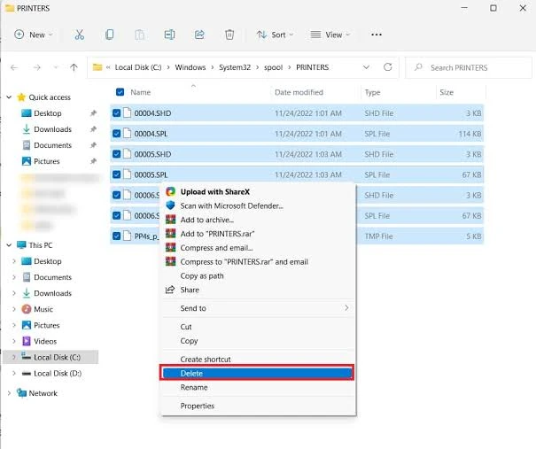Click the Delete trash can toolbar icon
The height and width of the screenshot is (449, 536).
tap(229, 35)
